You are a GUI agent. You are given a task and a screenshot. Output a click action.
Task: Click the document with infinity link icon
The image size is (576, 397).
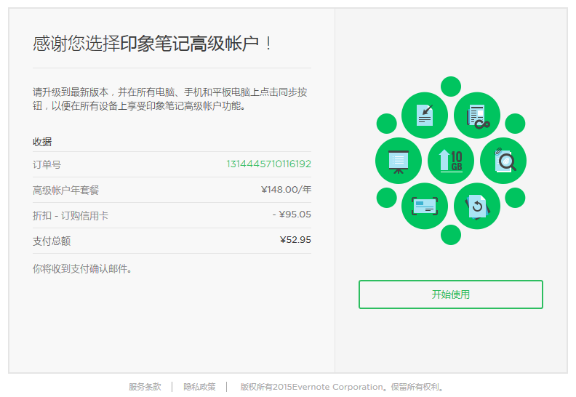(477, 116)
